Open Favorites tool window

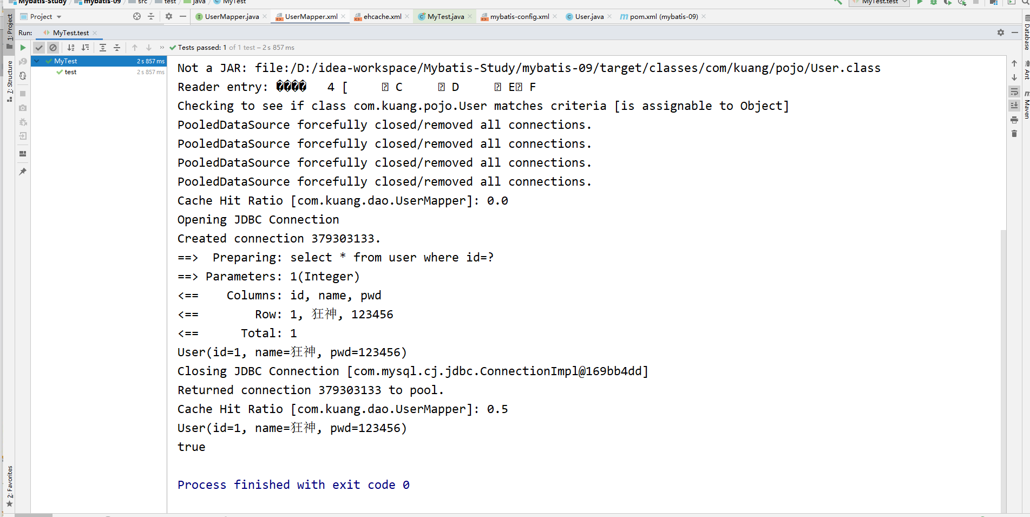(10, 486)
